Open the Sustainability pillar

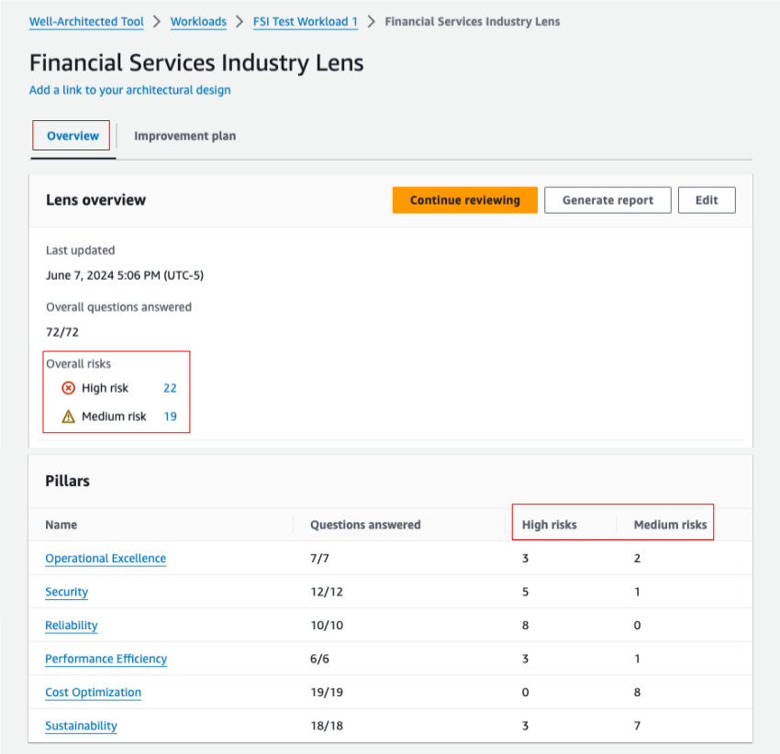tap(81, 726)
